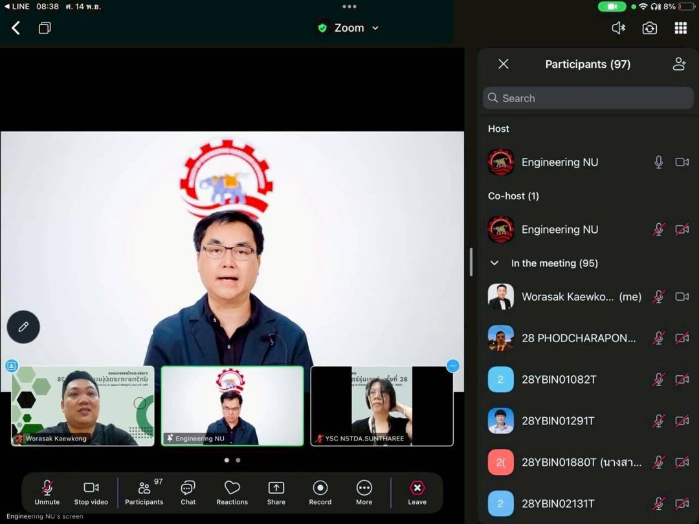Select participant 28YBIN01082T in the list
This screenshot has height=524, width=699.
[x=559, y=380]
